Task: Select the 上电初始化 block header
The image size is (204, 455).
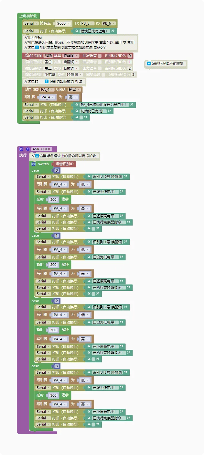Action: 28,16
